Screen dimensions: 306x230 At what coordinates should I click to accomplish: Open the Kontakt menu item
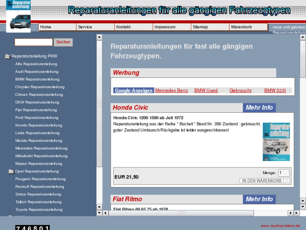point(134,27)
